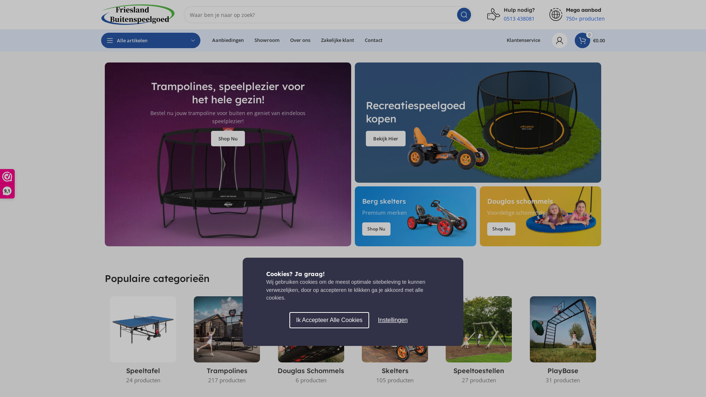Click the phone help hand icon
The image size is (706, 397).
click(x=493, y=14)
